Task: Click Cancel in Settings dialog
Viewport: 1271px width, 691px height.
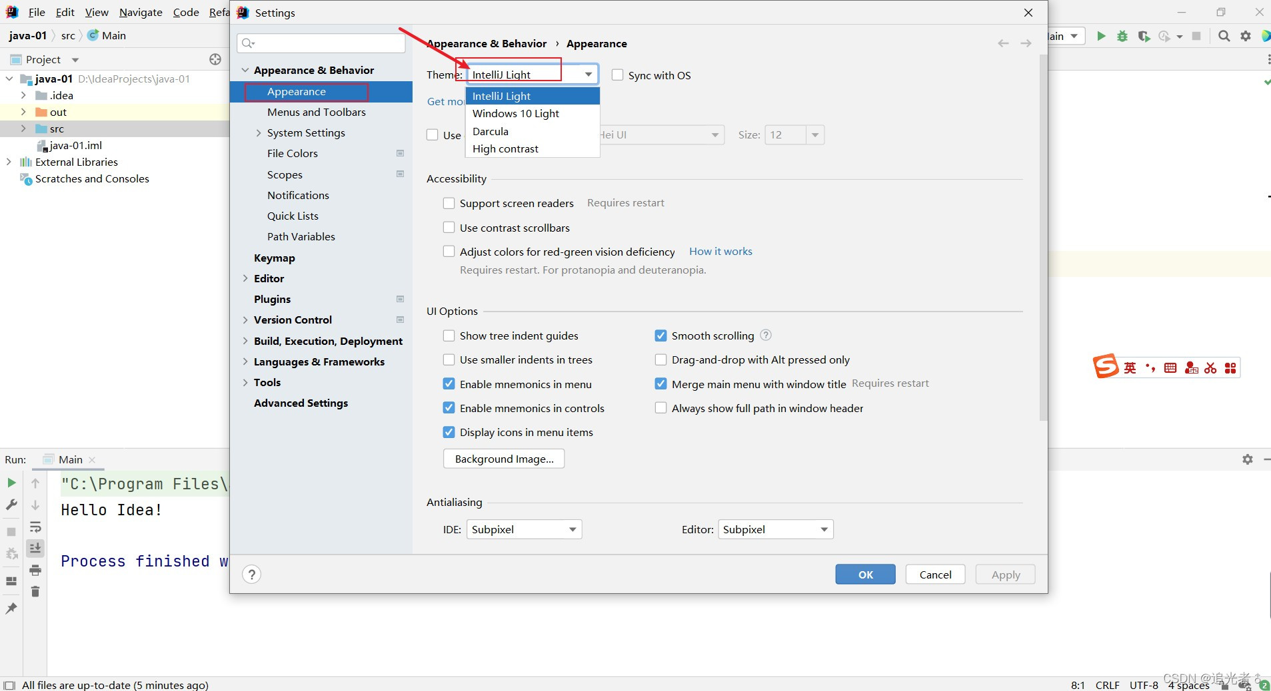Action: (x=935, y=575)
